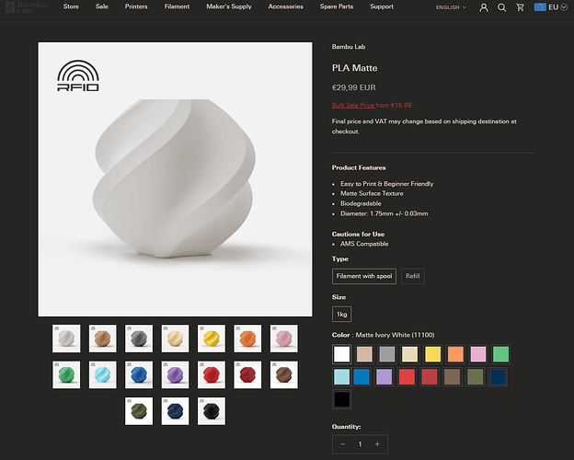The height and width of the screenshot is (460, 574).
Task: Open the Maker's Supply menu
Action: point(229,6)
